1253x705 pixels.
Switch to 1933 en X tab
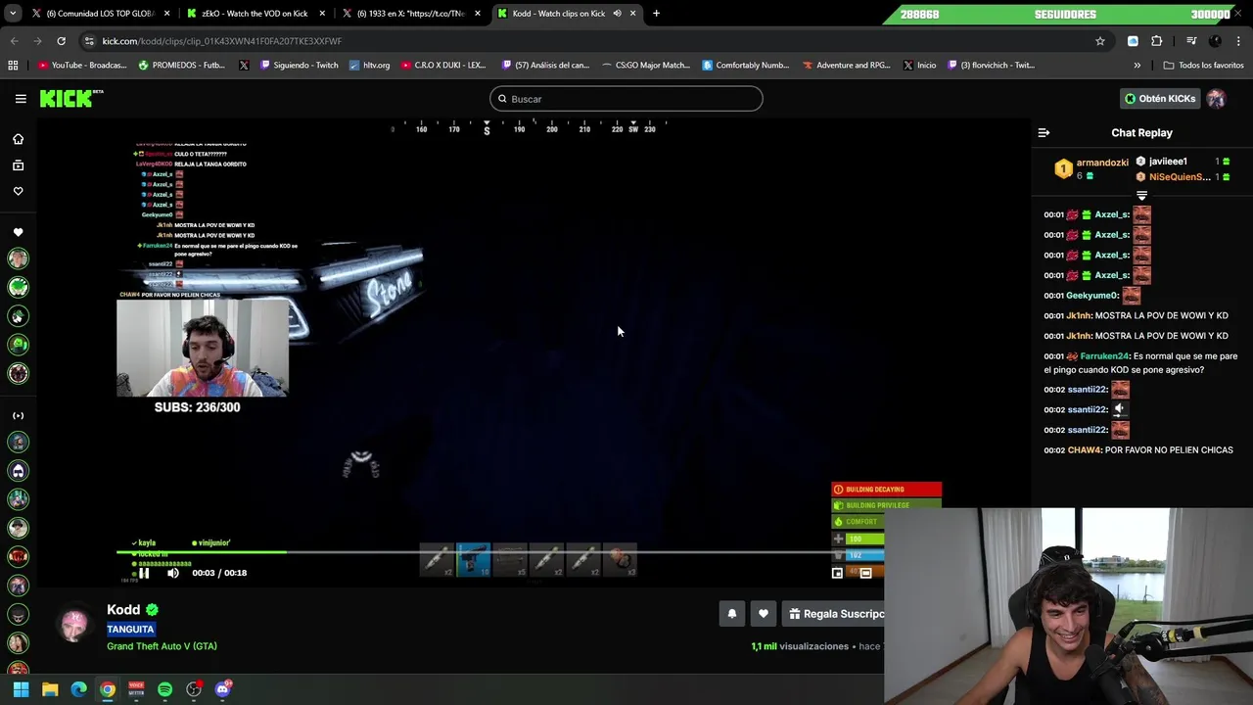410,14
